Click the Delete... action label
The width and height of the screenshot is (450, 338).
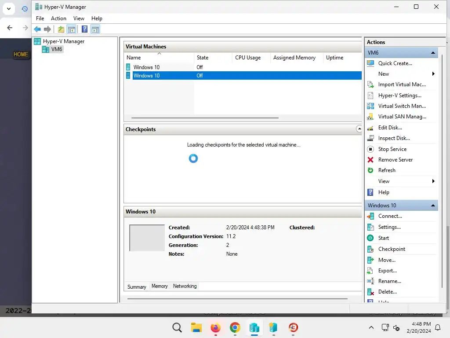pos(388,292)
